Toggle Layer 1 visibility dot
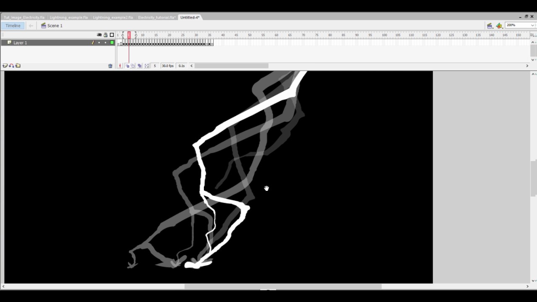 (99, 42)
